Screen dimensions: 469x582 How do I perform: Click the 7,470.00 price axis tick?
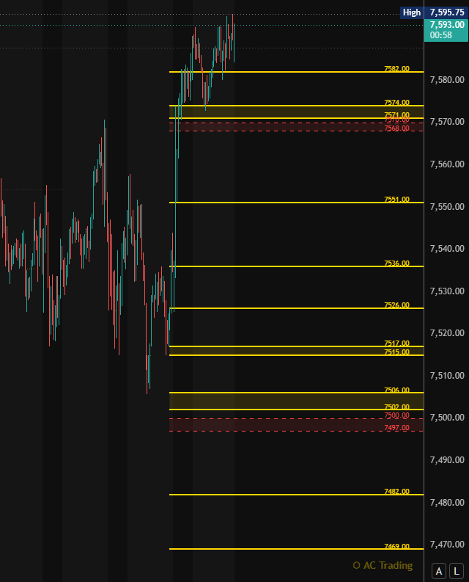(x=447, y=545)
